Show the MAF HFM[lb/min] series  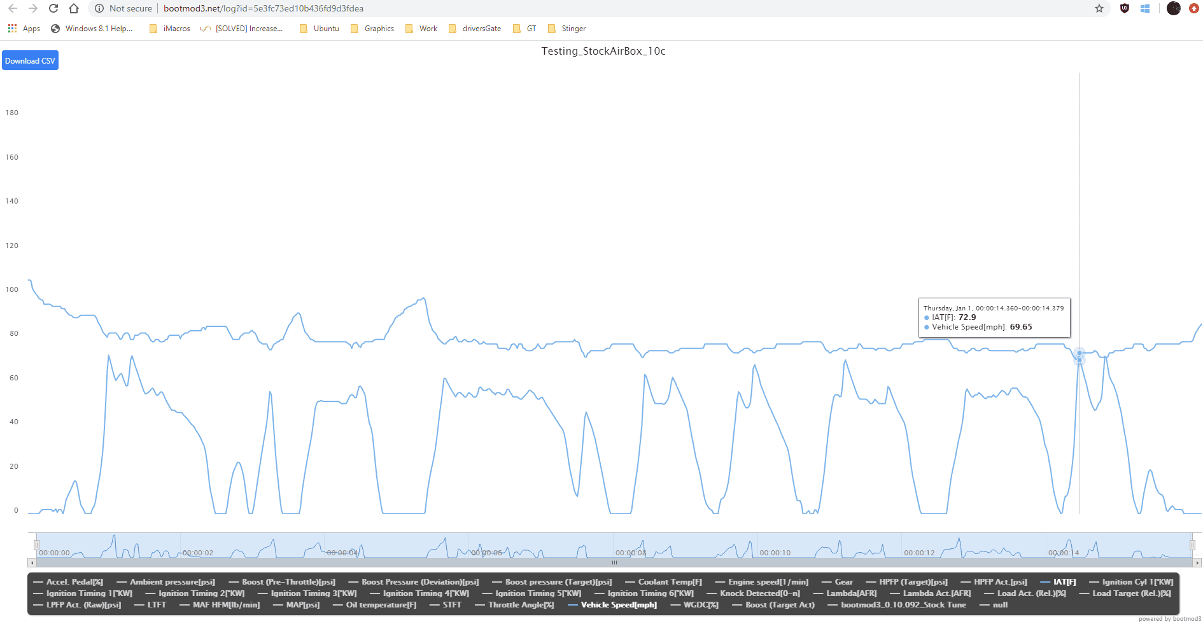click(220, 605)
